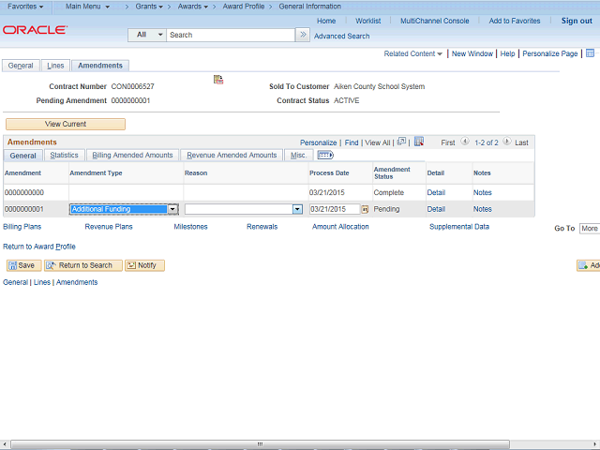Open Help link
Screen dimensions: 600x450
[507, 53]
